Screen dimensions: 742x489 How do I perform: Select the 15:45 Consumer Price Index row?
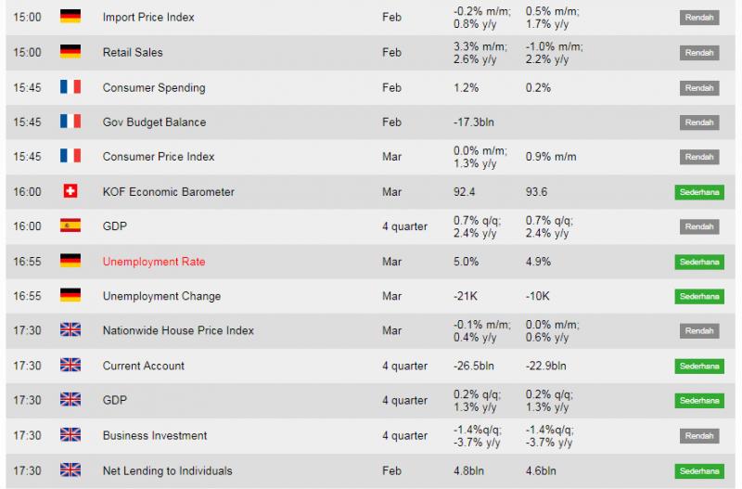click(x=370, y=157)
